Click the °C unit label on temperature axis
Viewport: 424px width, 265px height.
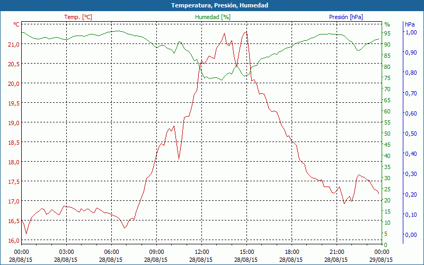pos(16,24)
